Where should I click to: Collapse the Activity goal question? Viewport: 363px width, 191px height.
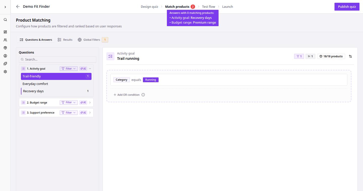click(x=90, y=69)
